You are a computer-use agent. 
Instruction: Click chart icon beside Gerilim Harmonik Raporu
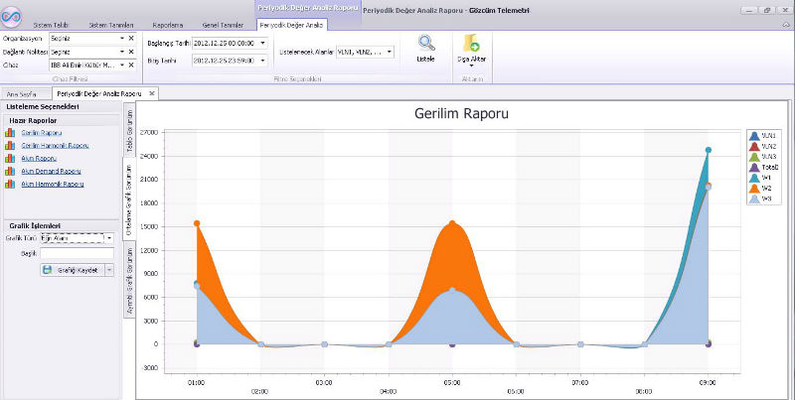(11, 145)
